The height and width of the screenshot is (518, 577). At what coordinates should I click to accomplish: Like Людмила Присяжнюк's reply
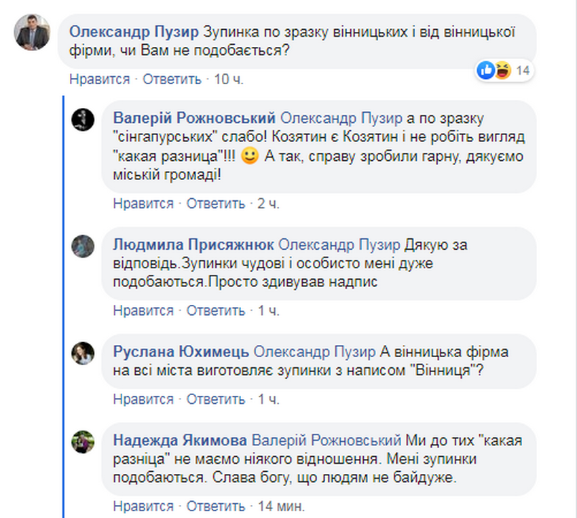[x=143, y=311]
